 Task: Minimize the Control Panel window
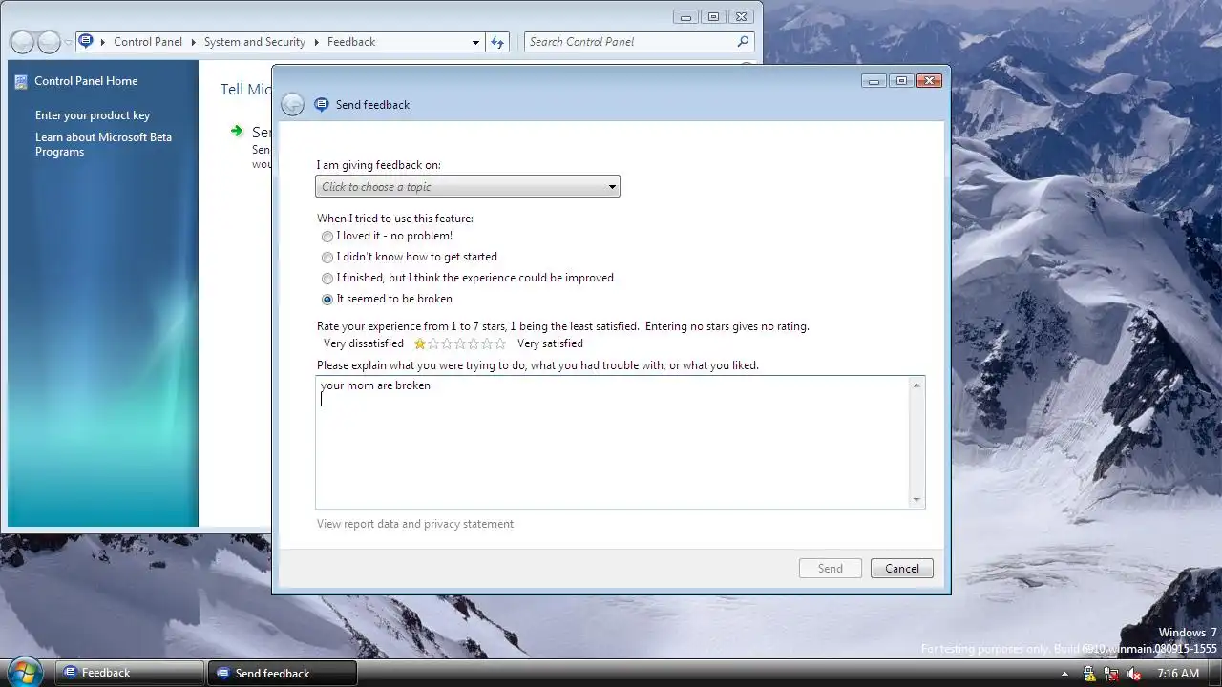(685, 17)
